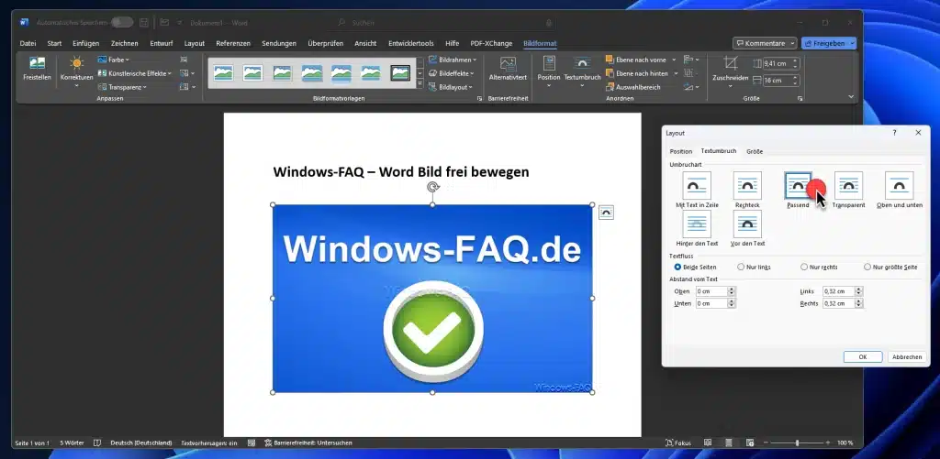This screenshot has height=459, width=940.
Task: Choose the 'Mit Text in Zeile' wrap style
Action: tap(696, 190)
